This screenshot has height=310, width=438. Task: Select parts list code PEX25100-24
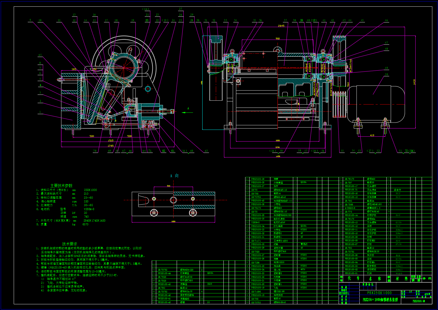pos(258,270)
